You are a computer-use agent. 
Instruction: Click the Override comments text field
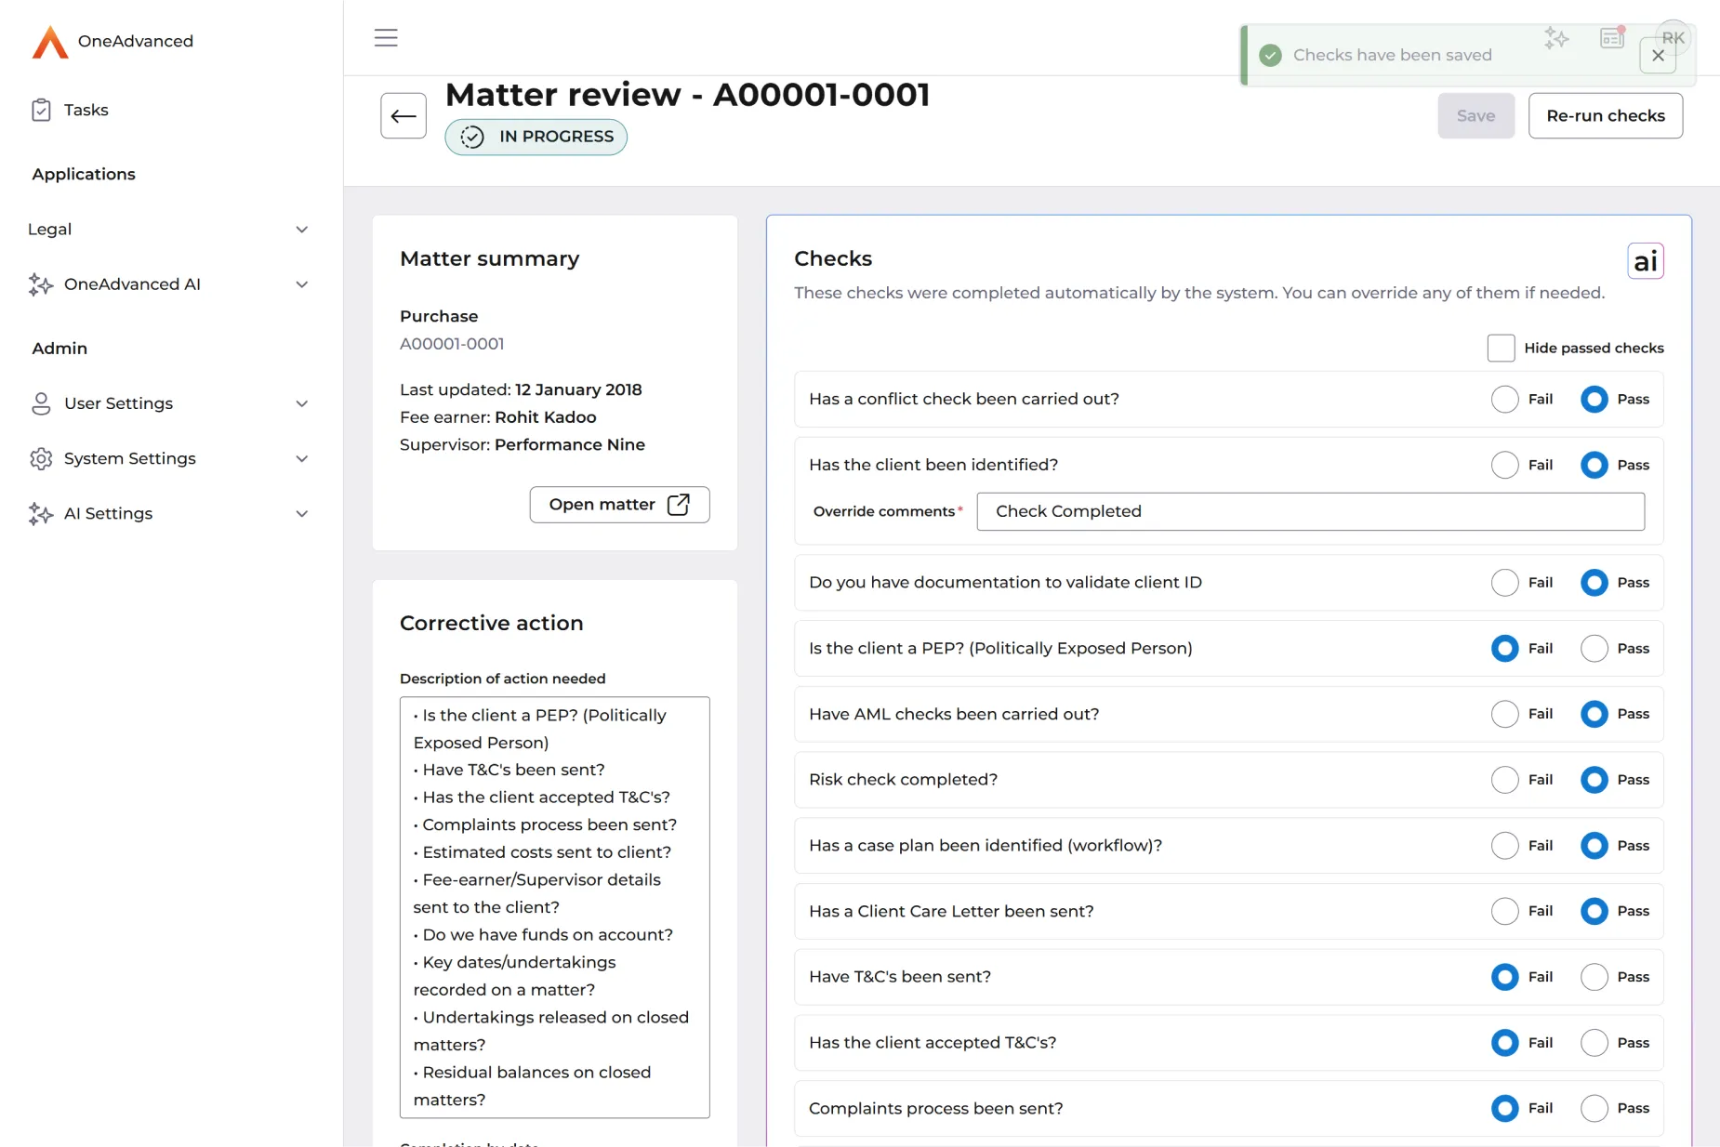tap(1310, 512)
